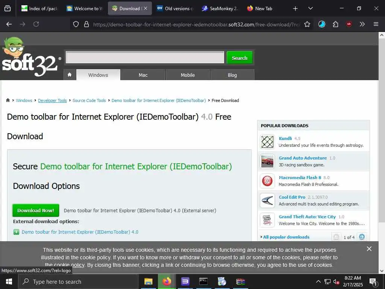Viewport: 385px width, 289px height.
Task: Open a new tab with plus button
Action: (x=296, y=9)
